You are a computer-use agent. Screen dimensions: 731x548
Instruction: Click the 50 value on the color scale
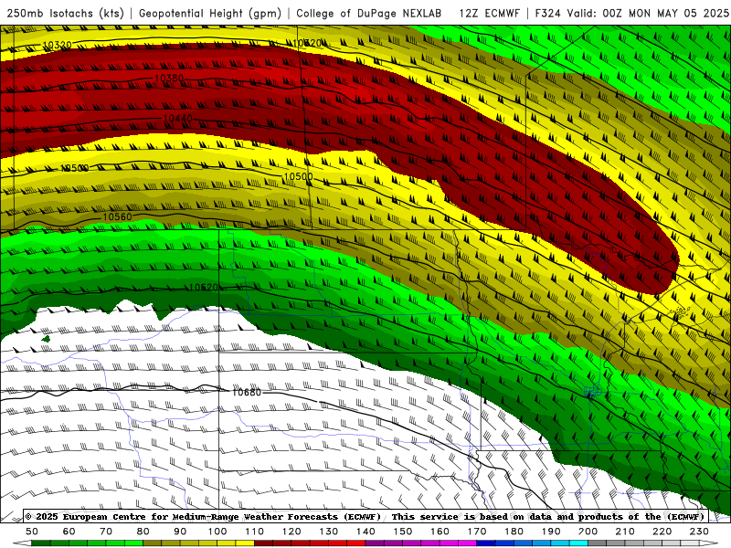[32, 532]
